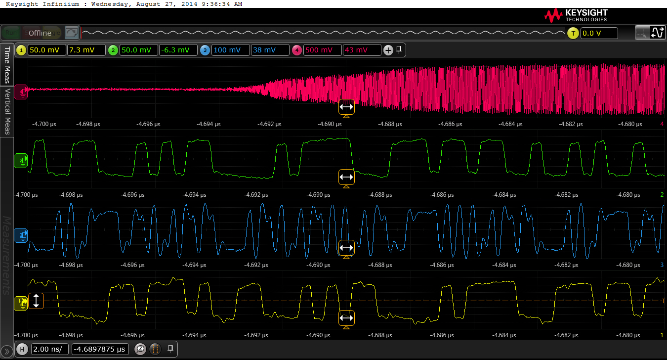Open the horizontal H setup button
Image resolution: width=667 pixels, height=360 pixels.
[x=22, y=349]
